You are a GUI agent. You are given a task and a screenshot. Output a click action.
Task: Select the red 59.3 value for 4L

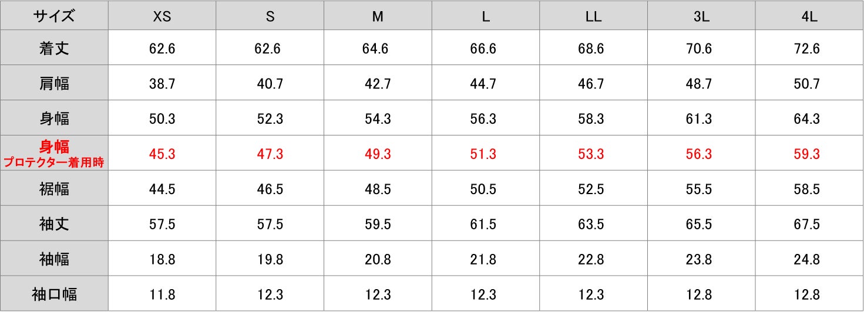(x=807, y=154)
